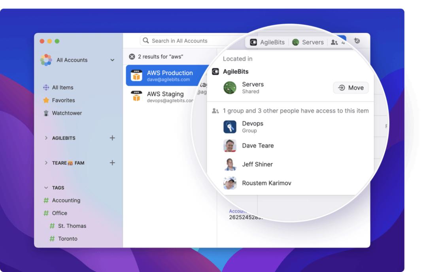This screenshot has width=427, height=272.
Task: Click the green Servers vault icon
Action: click(x=230, y=88)
